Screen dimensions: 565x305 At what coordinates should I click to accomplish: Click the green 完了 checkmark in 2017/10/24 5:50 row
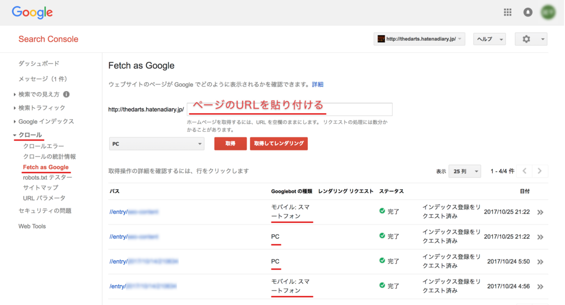pos(382,260)
